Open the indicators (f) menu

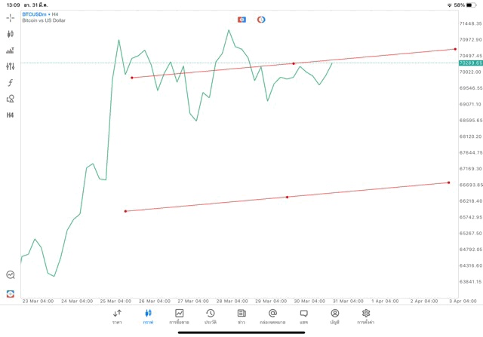click(x=11, y=83)
